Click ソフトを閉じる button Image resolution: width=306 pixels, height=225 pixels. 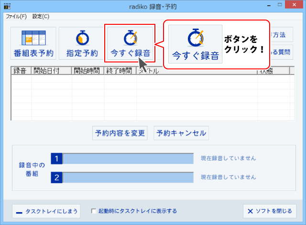270,211
